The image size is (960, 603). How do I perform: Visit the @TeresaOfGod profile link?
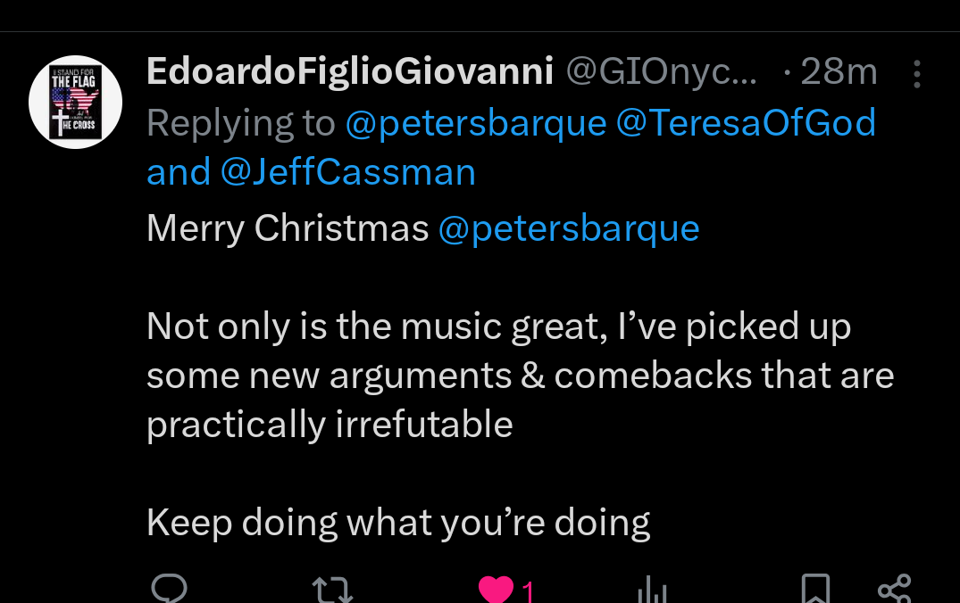point(746,123)
